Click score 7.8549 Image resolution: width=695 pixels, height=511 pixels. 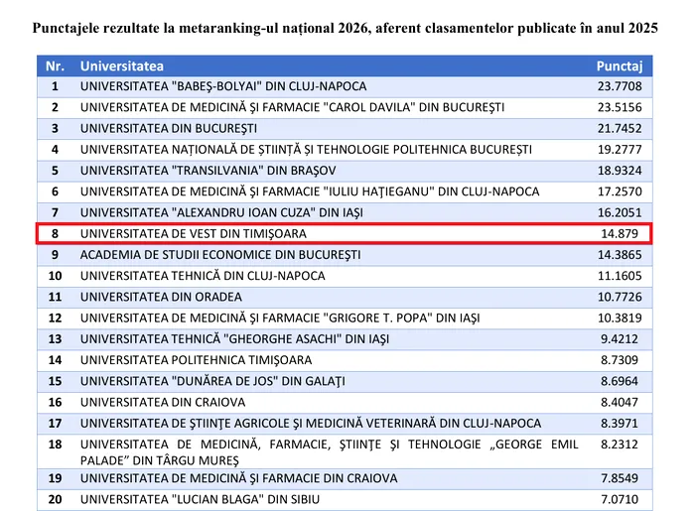(620, 478)
